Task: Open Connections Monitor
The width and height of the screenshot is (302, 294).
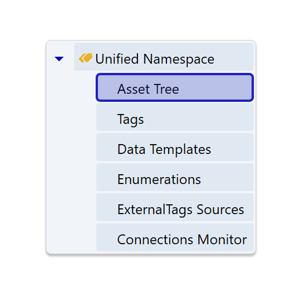Action: 175,237
